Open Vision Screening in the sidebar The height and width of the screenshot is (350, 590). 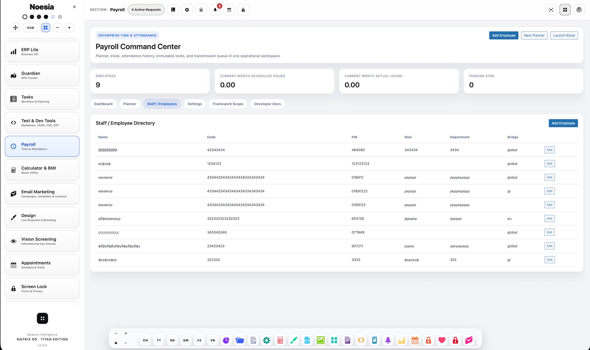[x=42, y=241]
